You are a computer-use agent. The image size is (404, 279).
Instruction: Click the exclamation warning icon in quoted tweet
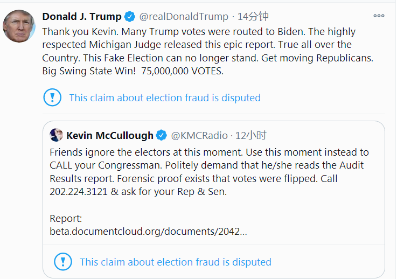pyautogui.click(x=63, y=262)
